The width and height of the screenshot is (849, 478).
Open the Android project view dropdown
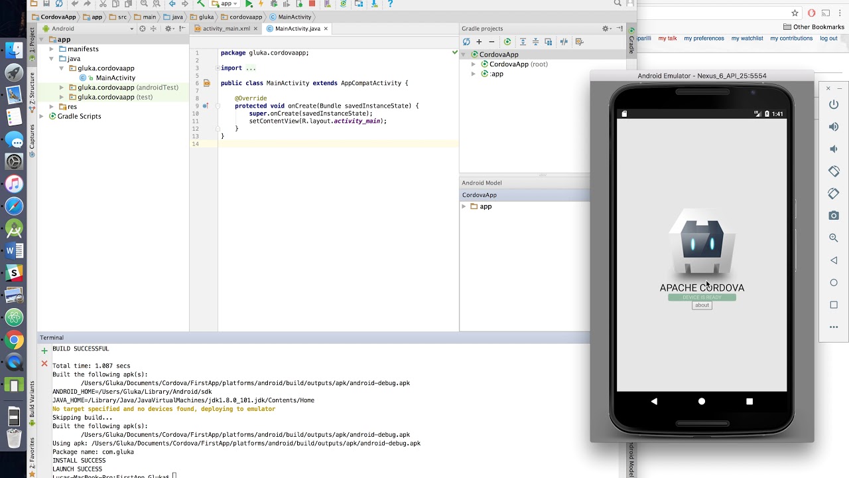tap(88, 29)
